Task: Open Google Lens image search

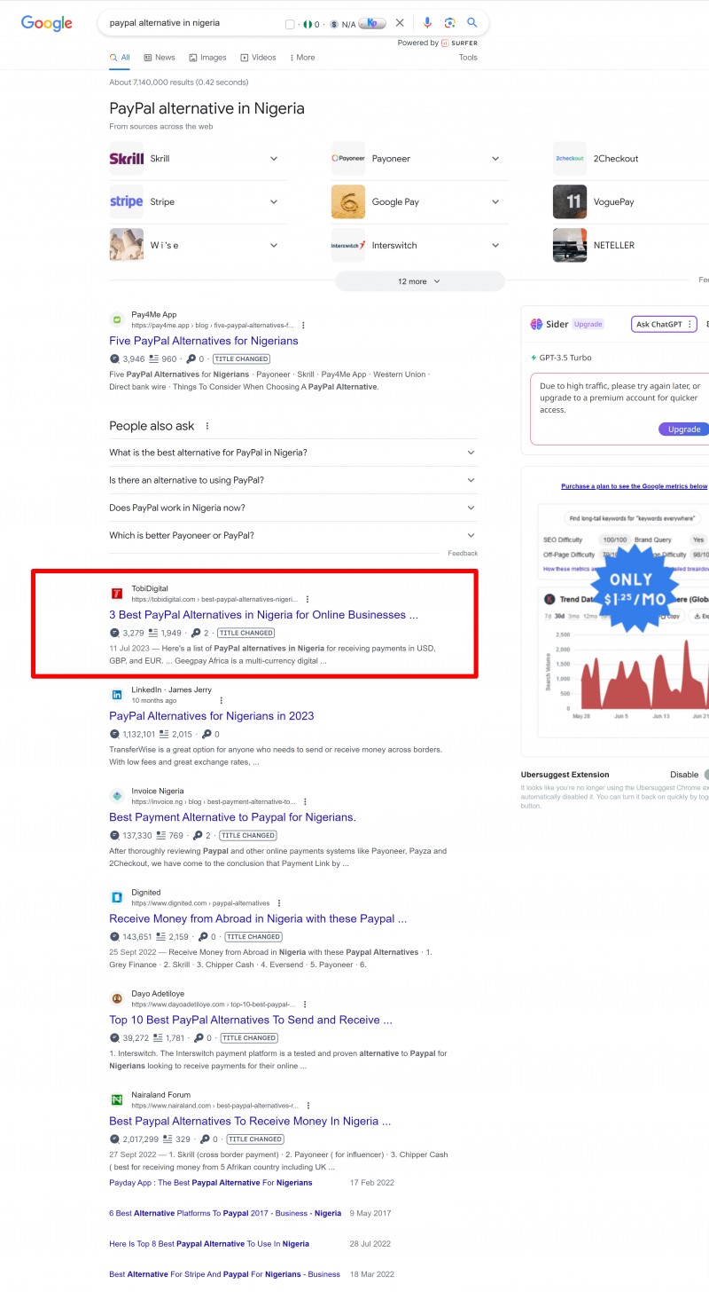Action: click(x=450, y=23)
